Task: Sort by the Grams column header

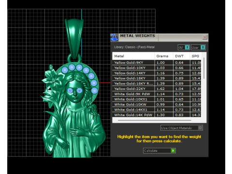Action: [x=164, y=56]
